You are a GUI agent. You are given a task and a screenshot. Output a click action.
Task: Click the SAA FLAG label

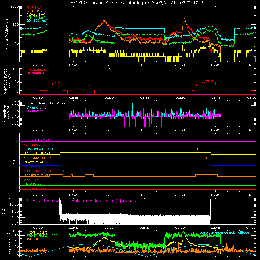pyautogui.click(x=32, y=171)
